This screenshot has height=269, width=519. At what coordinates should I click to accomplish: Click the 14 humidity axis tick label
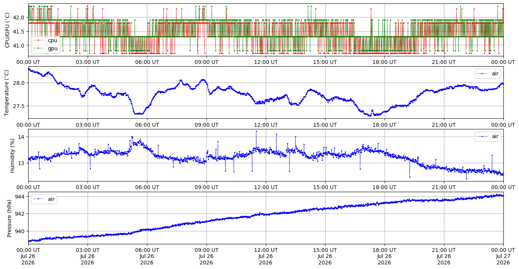point(22,137)
